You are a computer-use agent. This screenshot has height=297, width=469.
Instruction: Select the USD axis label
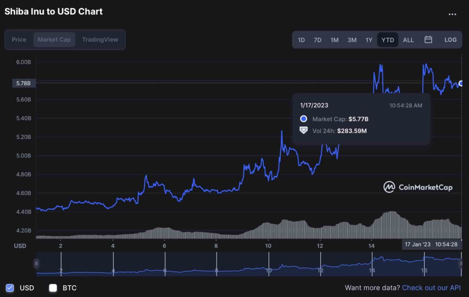tap(20, 246)
